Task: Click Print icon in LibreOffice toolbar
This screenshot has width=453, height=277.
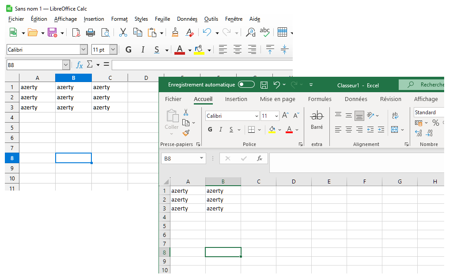Action: click(91, 33)
